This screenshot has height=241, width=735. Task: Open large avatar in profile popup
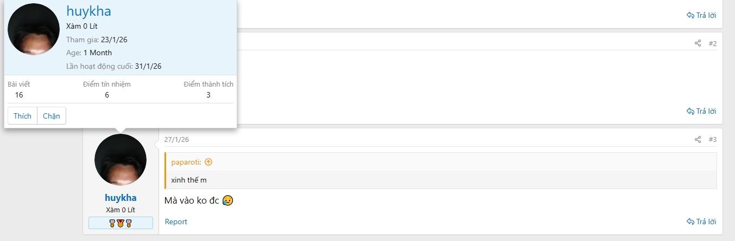point(34,29)
